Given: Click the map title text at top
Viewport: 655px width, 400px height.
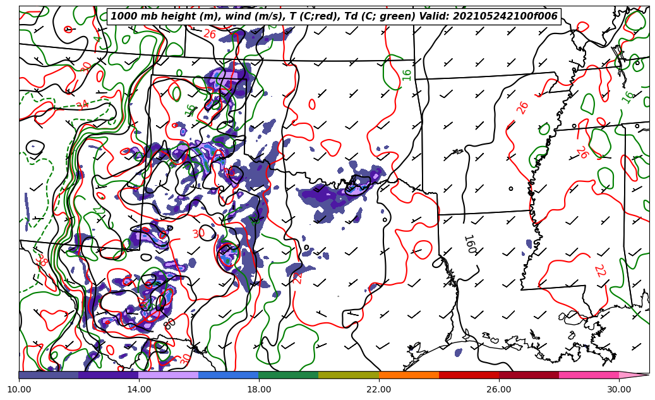Looking at the screenshot, I should point(334,16).
